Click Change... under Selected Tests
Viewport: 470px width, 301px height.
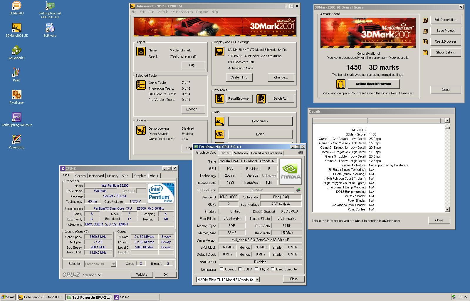pos(193,109)
